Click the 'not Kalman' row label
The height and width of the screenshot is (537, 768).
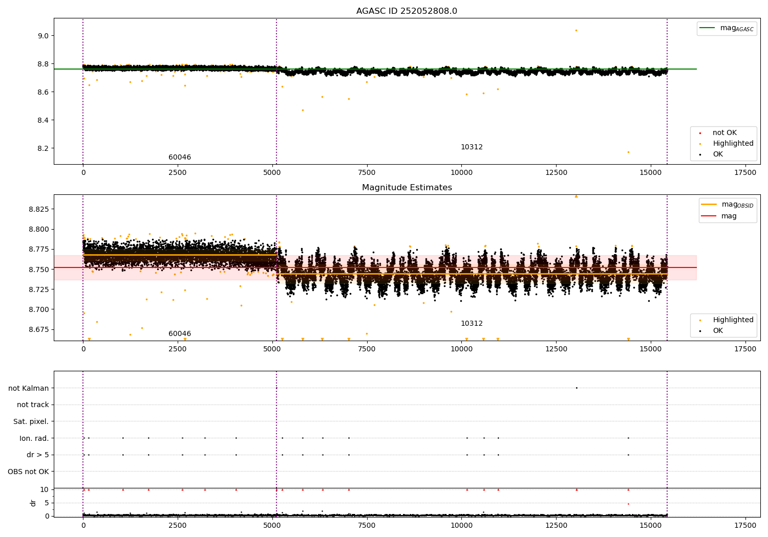[29, 389]
